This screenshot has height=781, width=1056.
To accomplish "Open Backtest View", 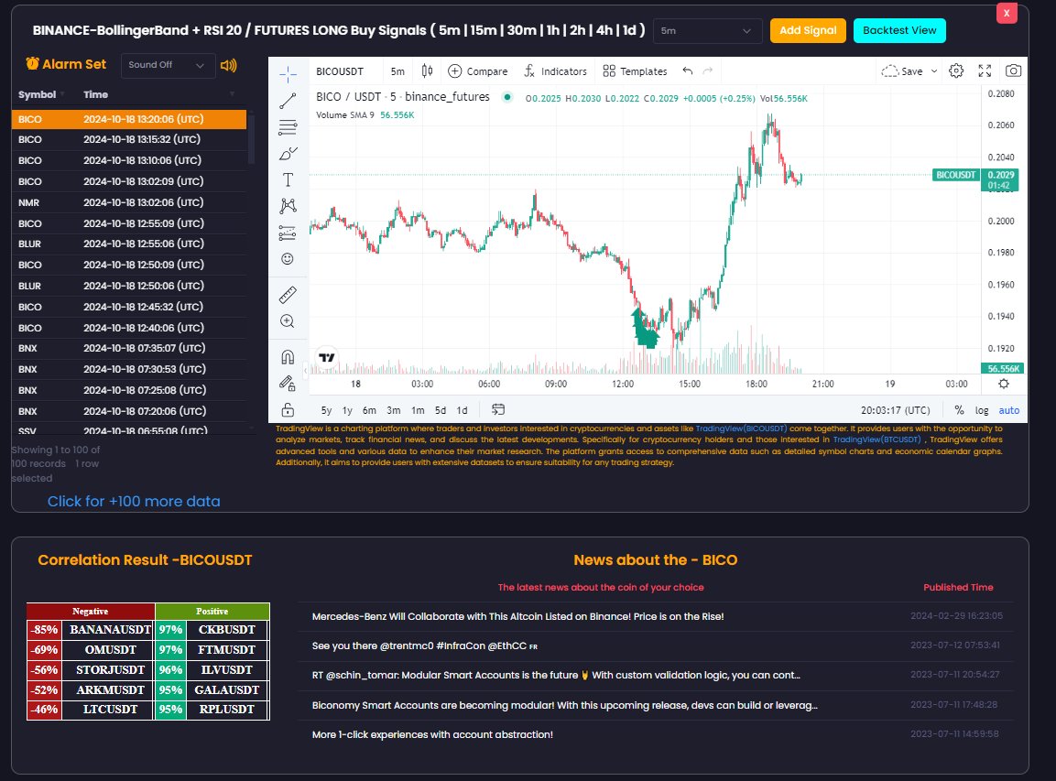I will click(899, 30).
